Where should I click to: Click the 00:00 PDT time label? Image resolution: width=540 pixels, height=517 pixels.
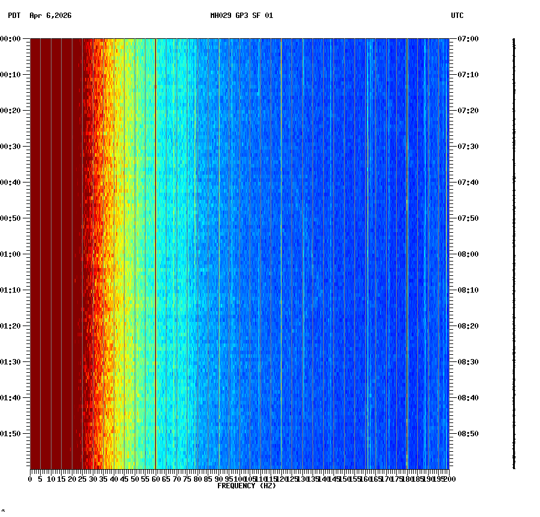click(11, 39)
